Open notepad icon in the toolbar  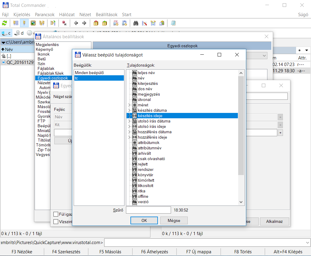click(173, 23)
